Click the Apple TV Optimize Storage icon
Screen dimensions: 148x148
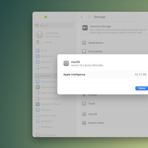coord(85,28)
